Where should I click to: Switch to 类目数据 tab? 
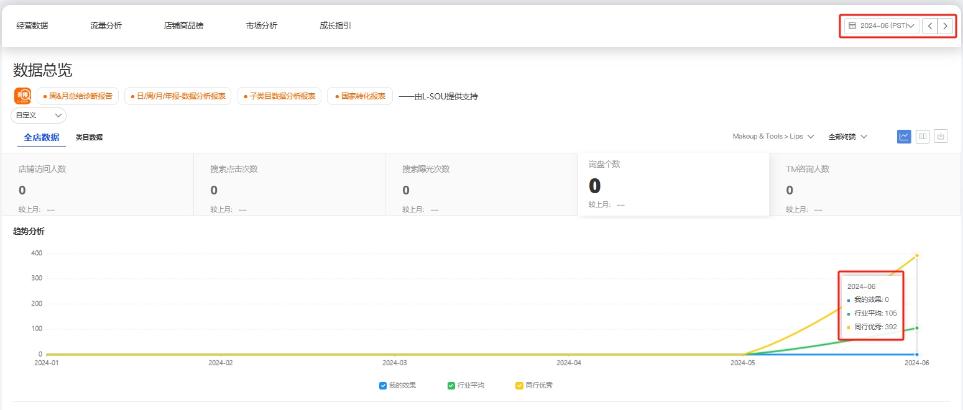89,138
